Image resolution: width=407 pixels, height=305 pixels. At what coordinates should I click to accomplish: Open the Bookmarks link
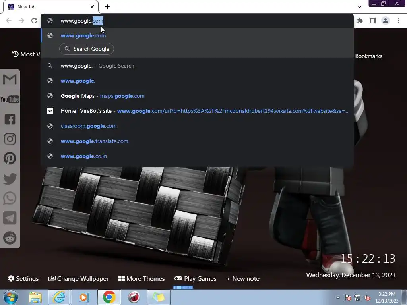(x=368, y=56)
